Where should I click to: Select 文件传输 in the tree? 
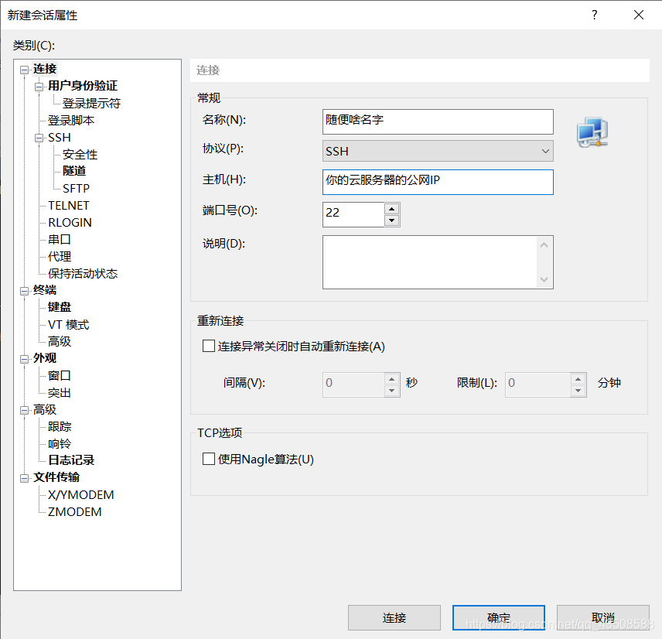56,477
